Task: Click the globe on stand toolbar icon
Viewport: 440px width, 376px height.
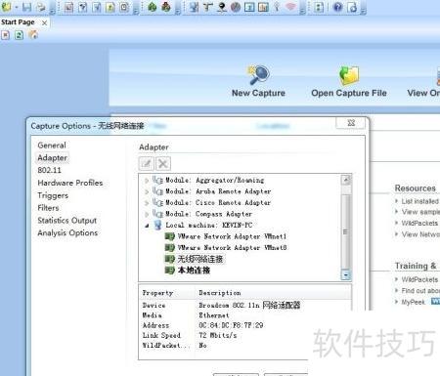Action: click(222, 7)
